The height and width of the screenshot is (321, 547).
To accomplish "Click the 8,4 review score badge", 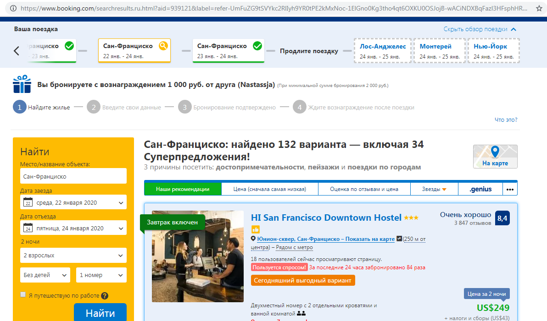I will pyautogui.click(x=502, y=218).
